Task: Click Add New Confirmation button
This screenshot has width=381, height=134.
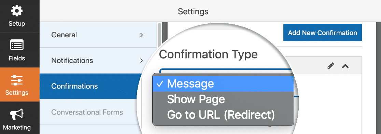Action: point(322,33)
